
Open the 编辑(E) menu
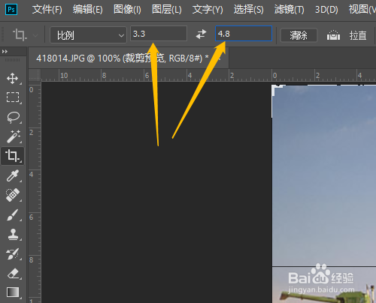pyautogui.click(x=87, y=10)
